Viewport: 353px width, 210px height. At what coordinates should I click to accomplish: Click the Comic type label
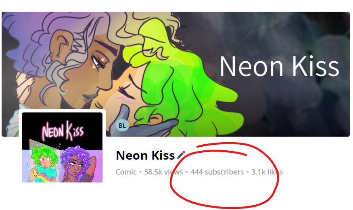coord(126,172)
